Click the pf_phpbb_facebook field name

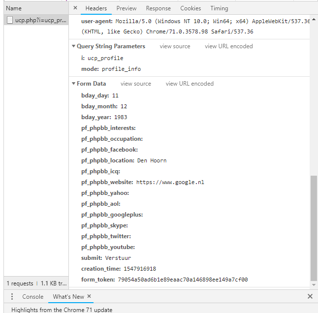coord(109,150)
